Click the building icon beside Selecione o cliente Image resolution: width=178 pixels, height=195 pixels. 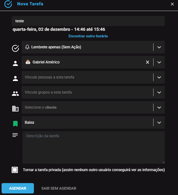point(15,109)
